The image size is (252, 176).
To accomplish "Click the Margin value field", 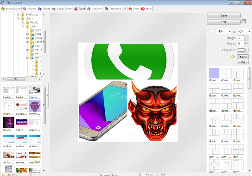I will 241,38.
